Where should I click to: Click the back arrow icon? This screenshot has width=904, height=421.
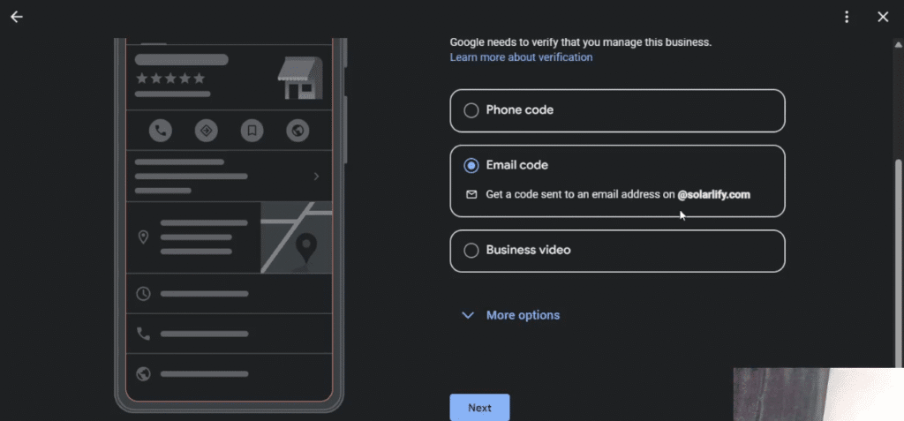click(16, 17)
